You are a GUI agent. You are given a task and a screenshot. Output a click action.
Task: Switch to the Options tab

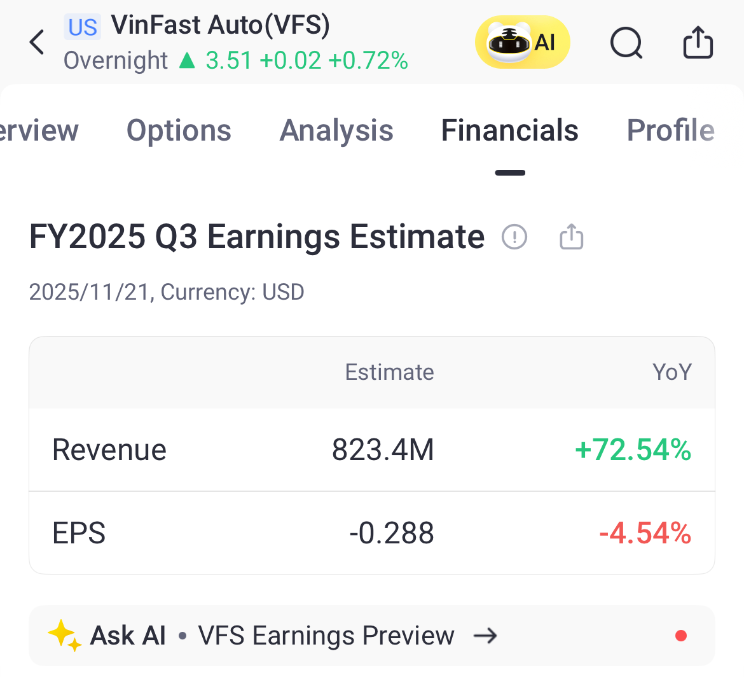(179, 130)
